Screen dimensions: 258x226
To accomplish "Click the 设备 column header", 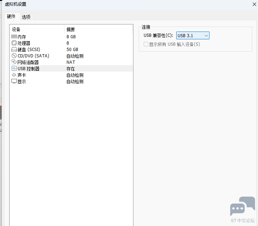I will click(x=16, y=29).
